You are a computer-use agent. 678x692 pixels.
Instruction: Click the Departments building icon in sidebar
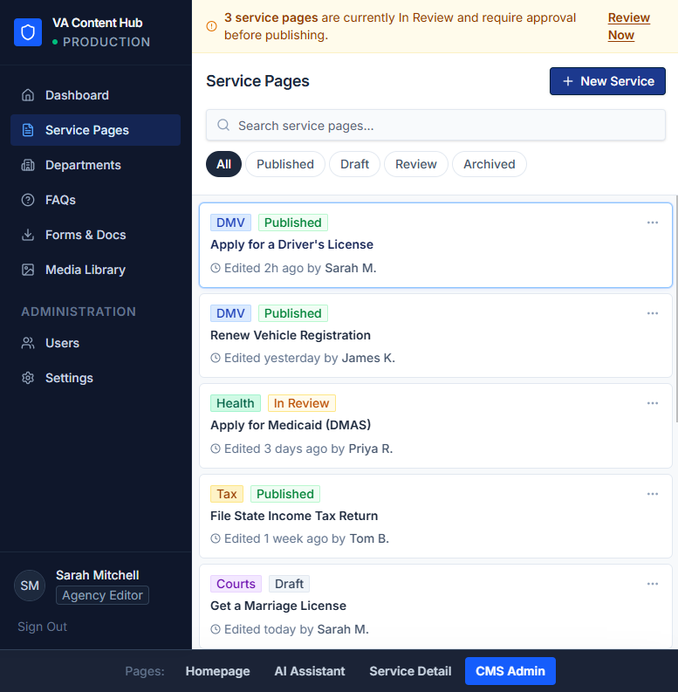28,165
